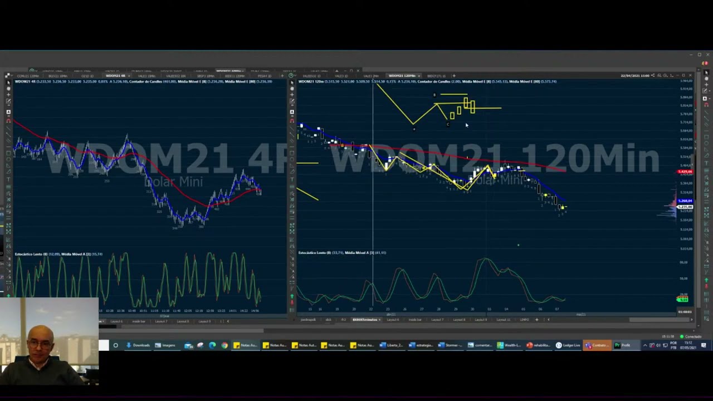Open the estrategia Word document on the taskbar
This screenshot has width=713, height=401.
pos(421,345)
